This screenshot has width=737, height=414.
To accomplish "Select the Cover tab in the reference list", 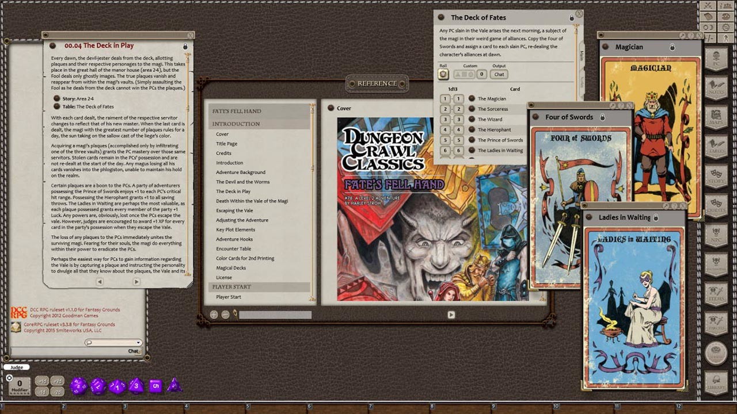I will [223, 134].
